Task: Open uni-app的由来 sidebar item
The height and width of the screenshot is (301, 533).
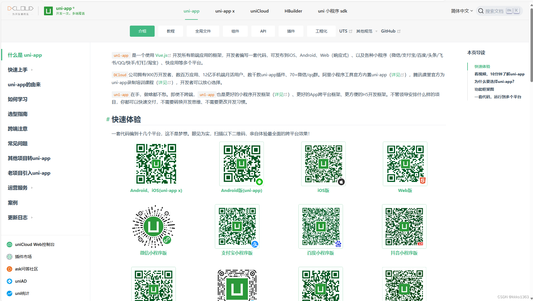Action: tap(24, 85)
